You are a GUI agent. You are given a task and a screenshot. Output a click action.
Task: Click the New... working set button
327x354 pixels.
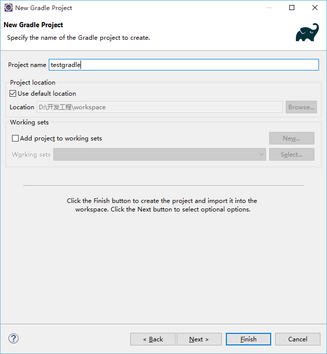(292, 138)
